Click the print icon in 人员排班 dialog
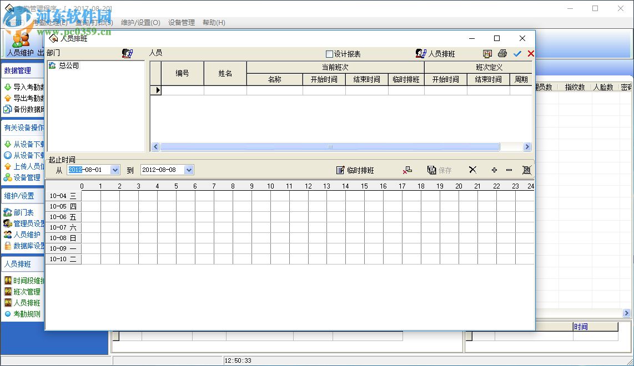Viewport: 634px width, 366px height. 501,53
